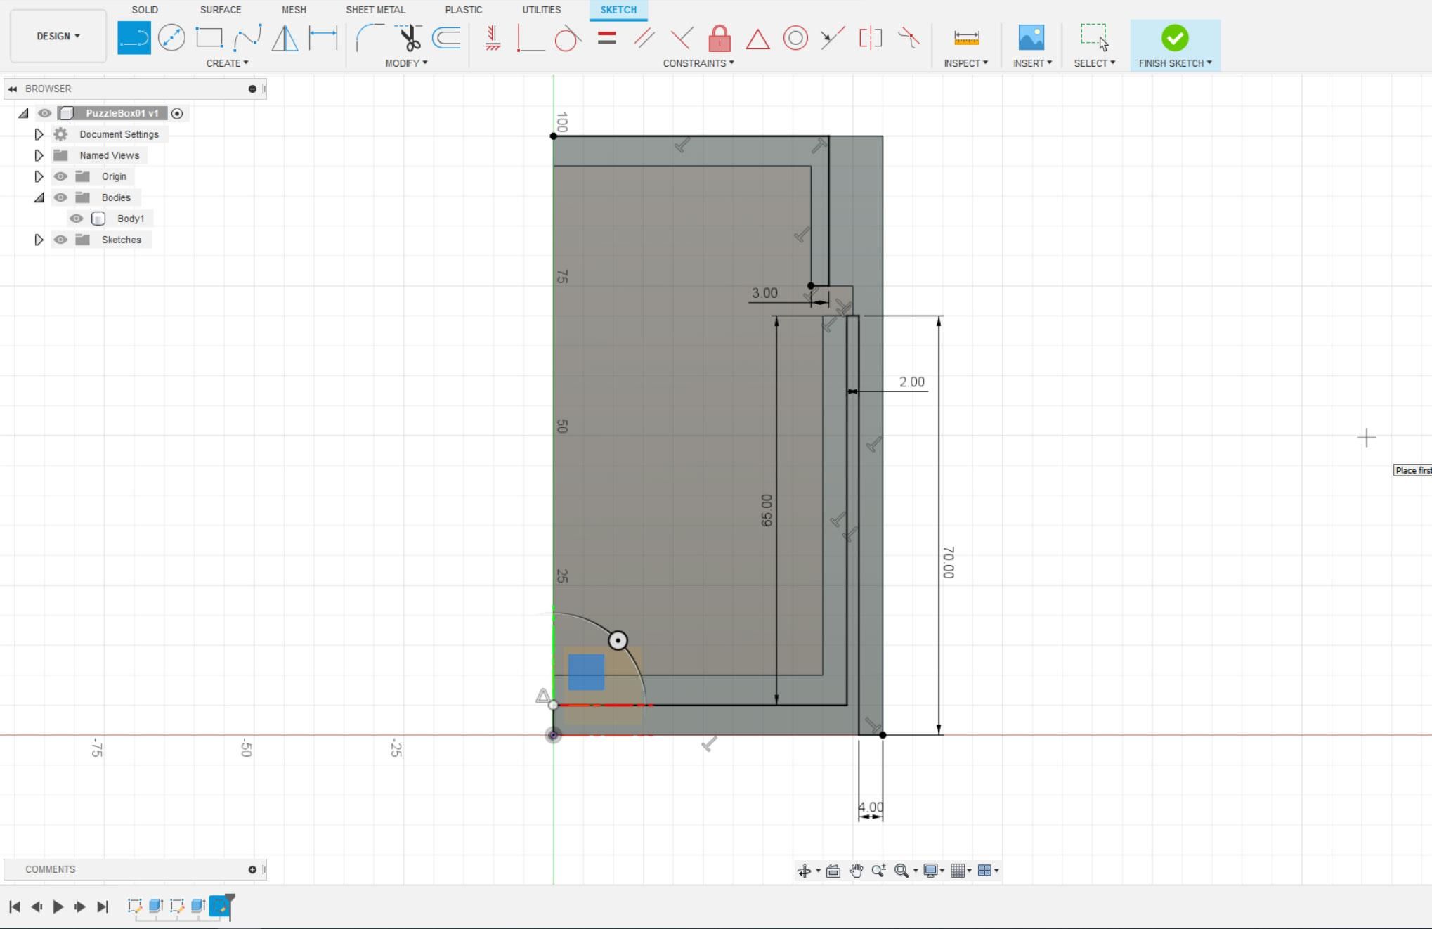
Task: Open the DESIGN workspace selector
Action: (x=58, y=36)
